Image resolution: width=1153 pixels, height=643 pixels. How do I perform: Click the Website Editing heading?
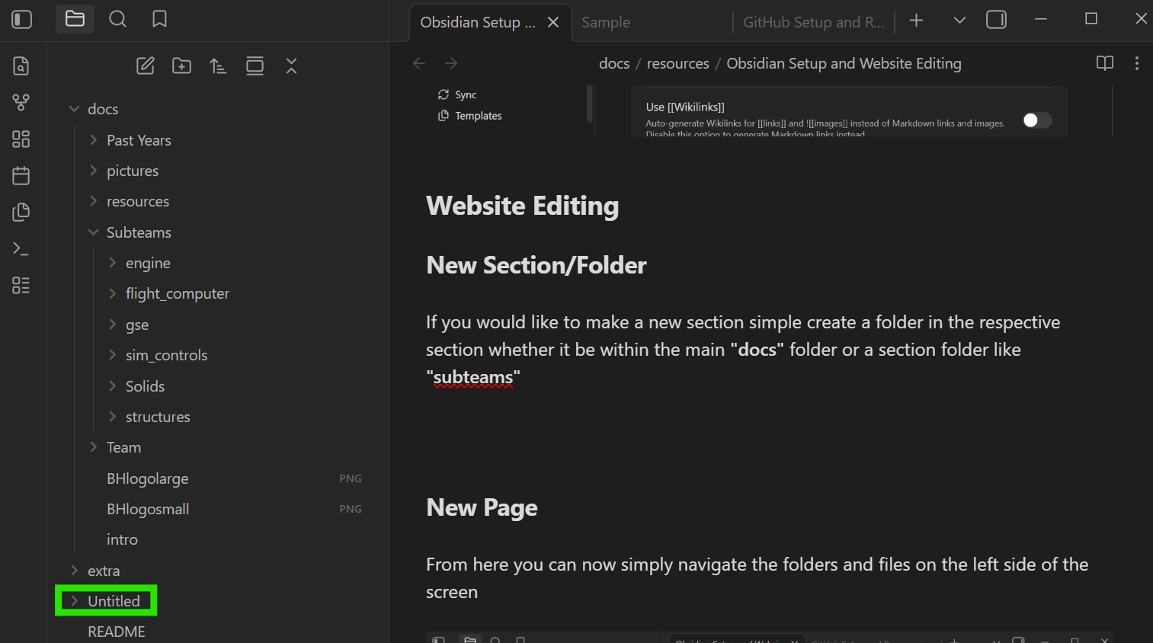(523, 206)
